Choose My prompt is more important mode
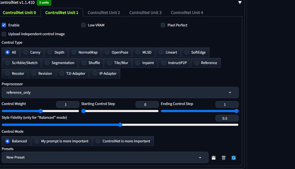This screenshot has height=169, width=295. point(61,141)
